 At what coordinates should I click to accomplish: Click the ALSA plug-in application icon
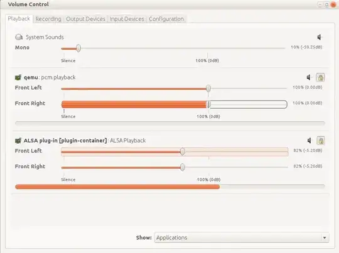[x=18, y=141]
